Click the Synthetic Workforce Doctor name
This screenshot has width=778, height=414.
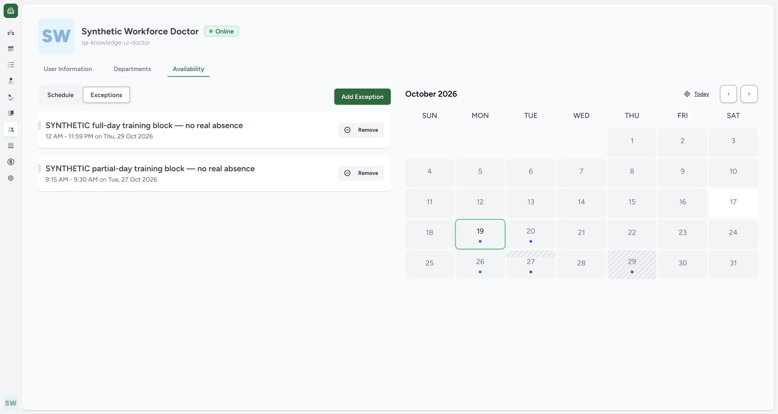click(x=140, y=31)
